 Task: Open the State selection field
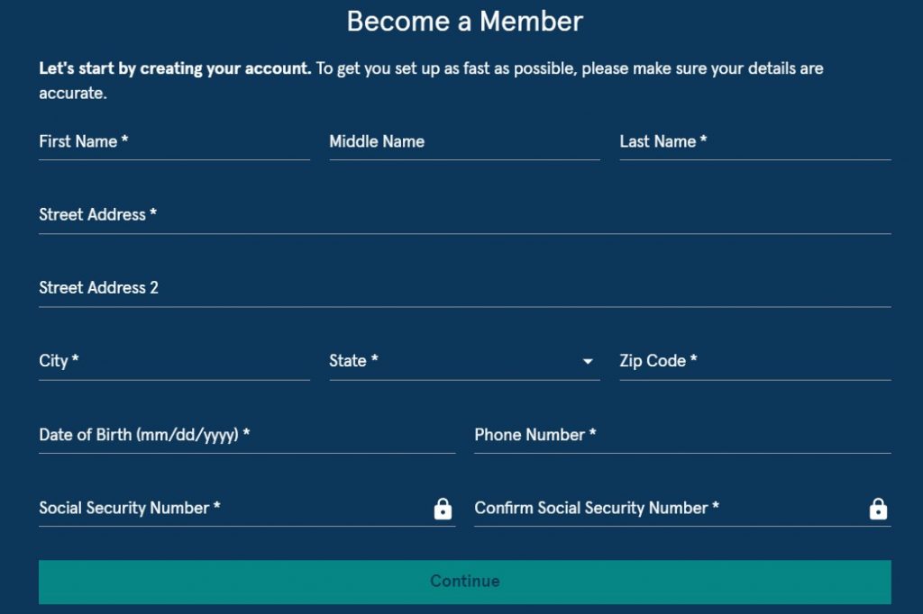click(x=464, y=361)
